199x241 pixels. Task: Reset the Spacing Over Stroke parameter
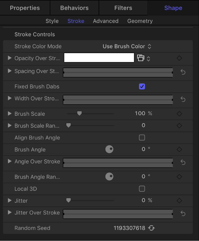[x=183, y=72]
